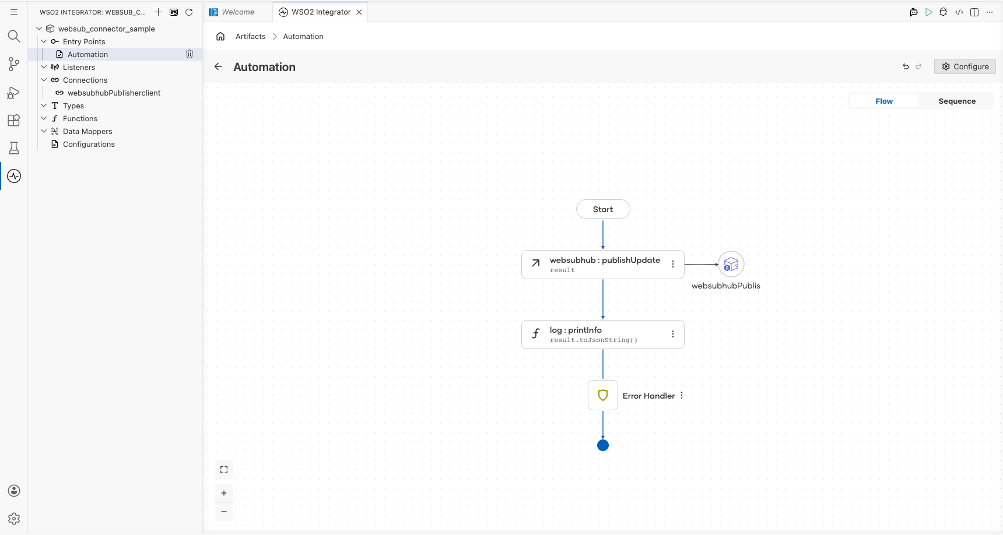Open the Search view in activity bar
1003x535 pixels.
14,36
